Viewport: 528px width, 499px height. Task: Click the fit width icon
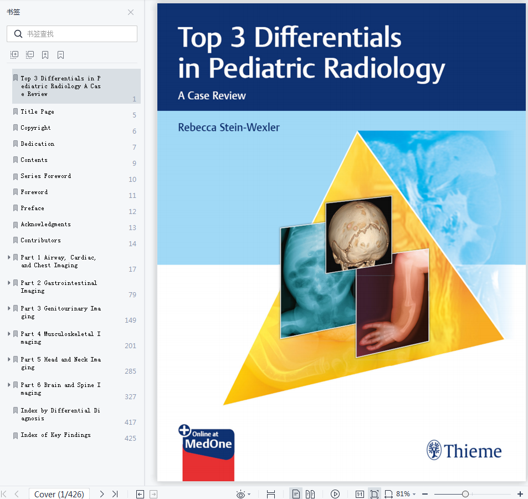pyautogui.click(x=388, y=494)
